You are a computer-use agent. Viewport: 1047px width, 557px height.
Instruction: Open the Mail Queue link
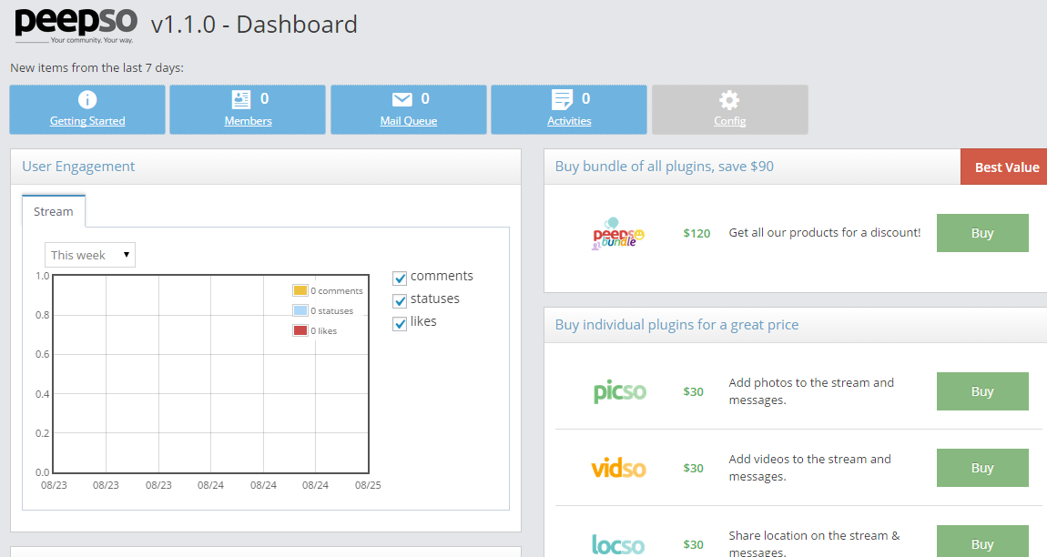[x=409, y=121]
